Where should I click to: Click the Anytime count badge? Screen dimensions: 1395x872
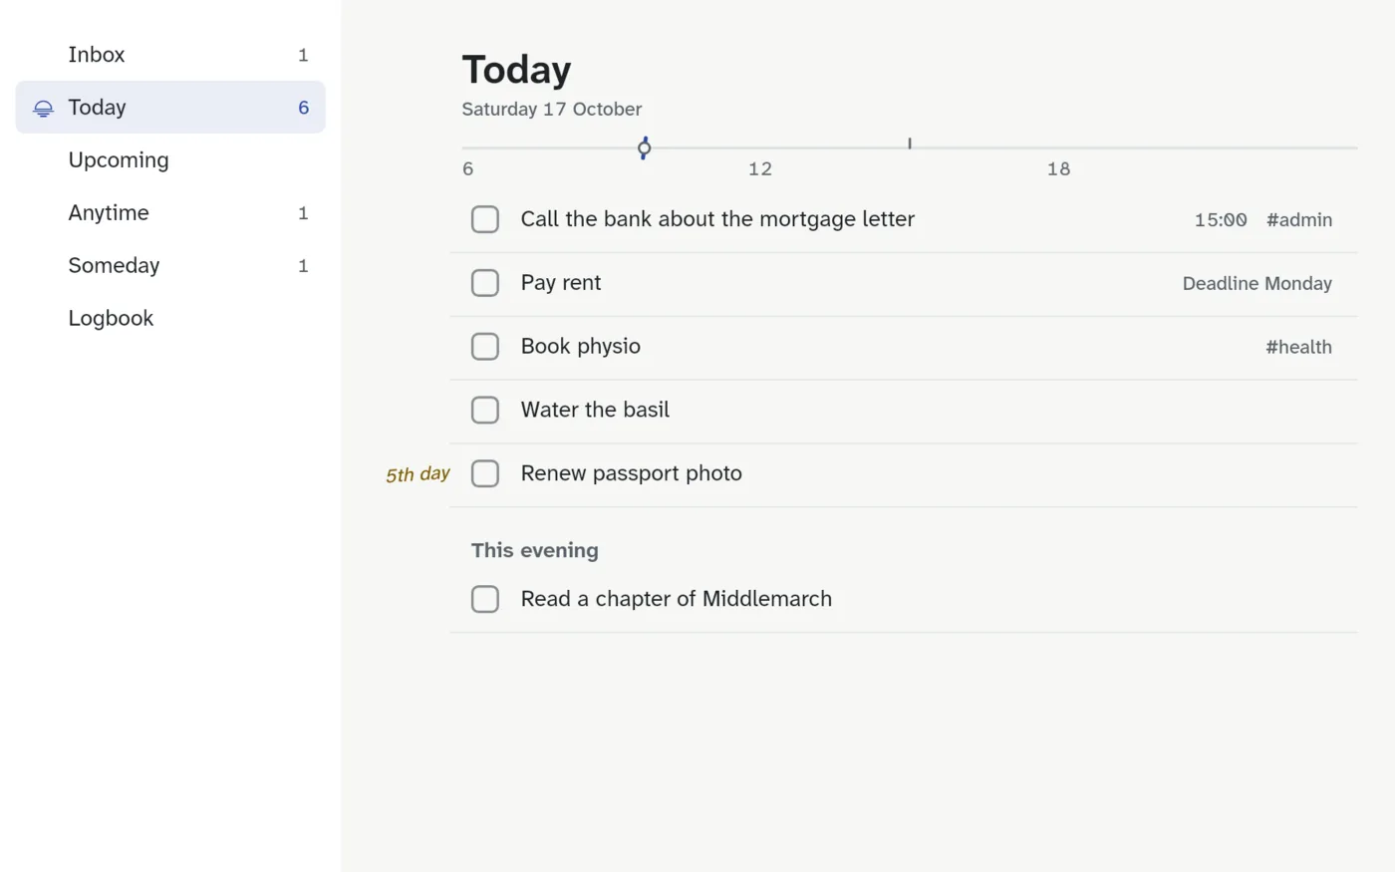(x=303, y=213)
